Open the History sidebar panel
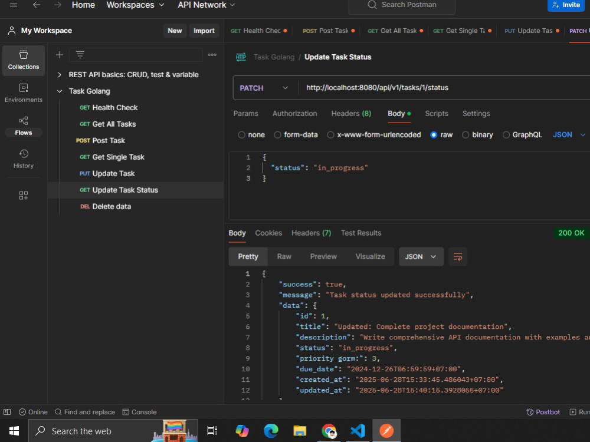 point(24,159)
